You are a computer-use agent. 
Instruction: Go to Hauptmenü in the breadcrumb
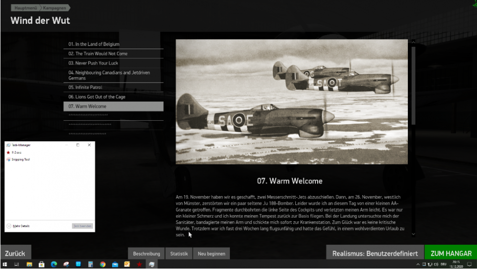[26, 8]
